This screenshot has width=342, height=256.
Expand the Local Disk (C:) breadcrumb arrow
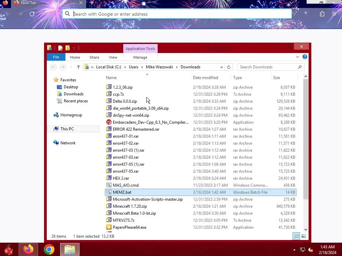coord(125,67)
